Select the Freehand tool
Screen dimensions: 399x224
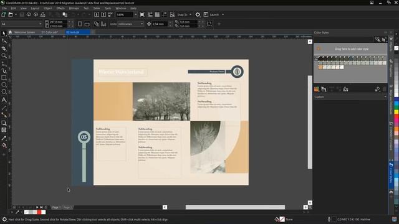pos(4,63)
